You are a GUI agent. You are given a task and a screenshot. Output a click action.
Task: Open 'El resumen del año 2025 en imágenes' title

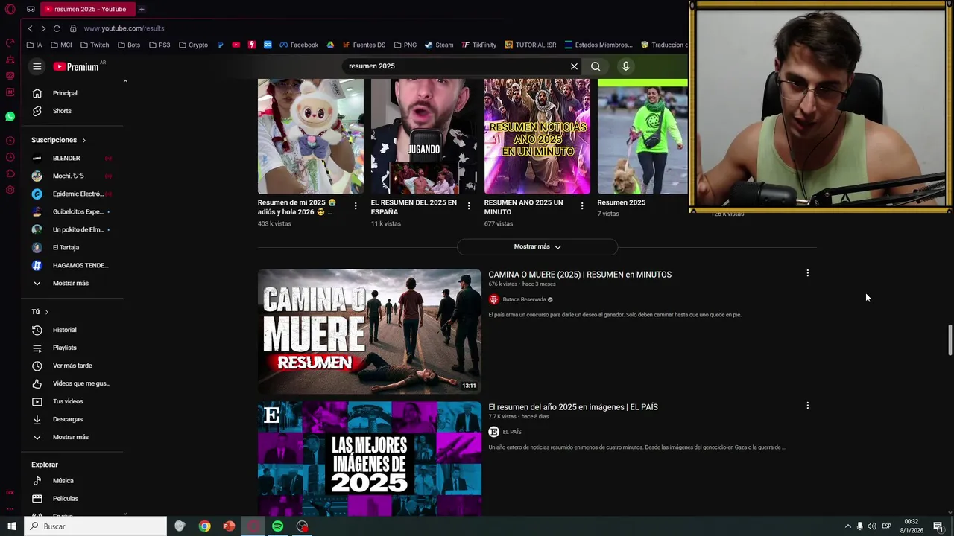[573, 407]
